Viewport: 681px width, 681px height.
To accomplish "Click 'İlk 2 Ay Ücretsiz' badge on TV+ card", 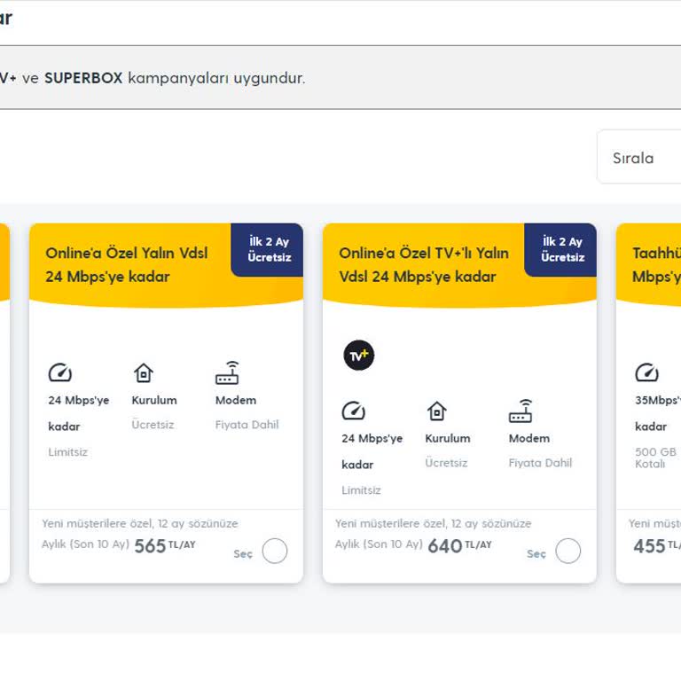I will (562, 250).
